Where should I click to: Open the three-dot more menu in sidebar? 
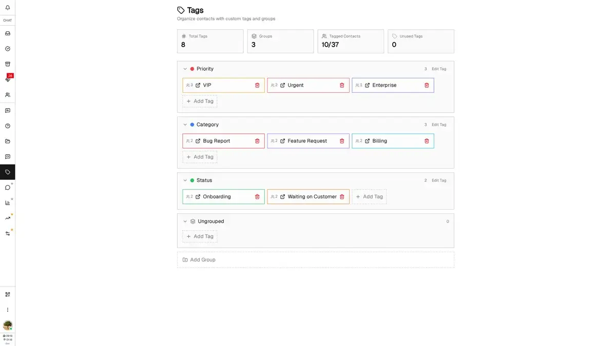point(8,310)
